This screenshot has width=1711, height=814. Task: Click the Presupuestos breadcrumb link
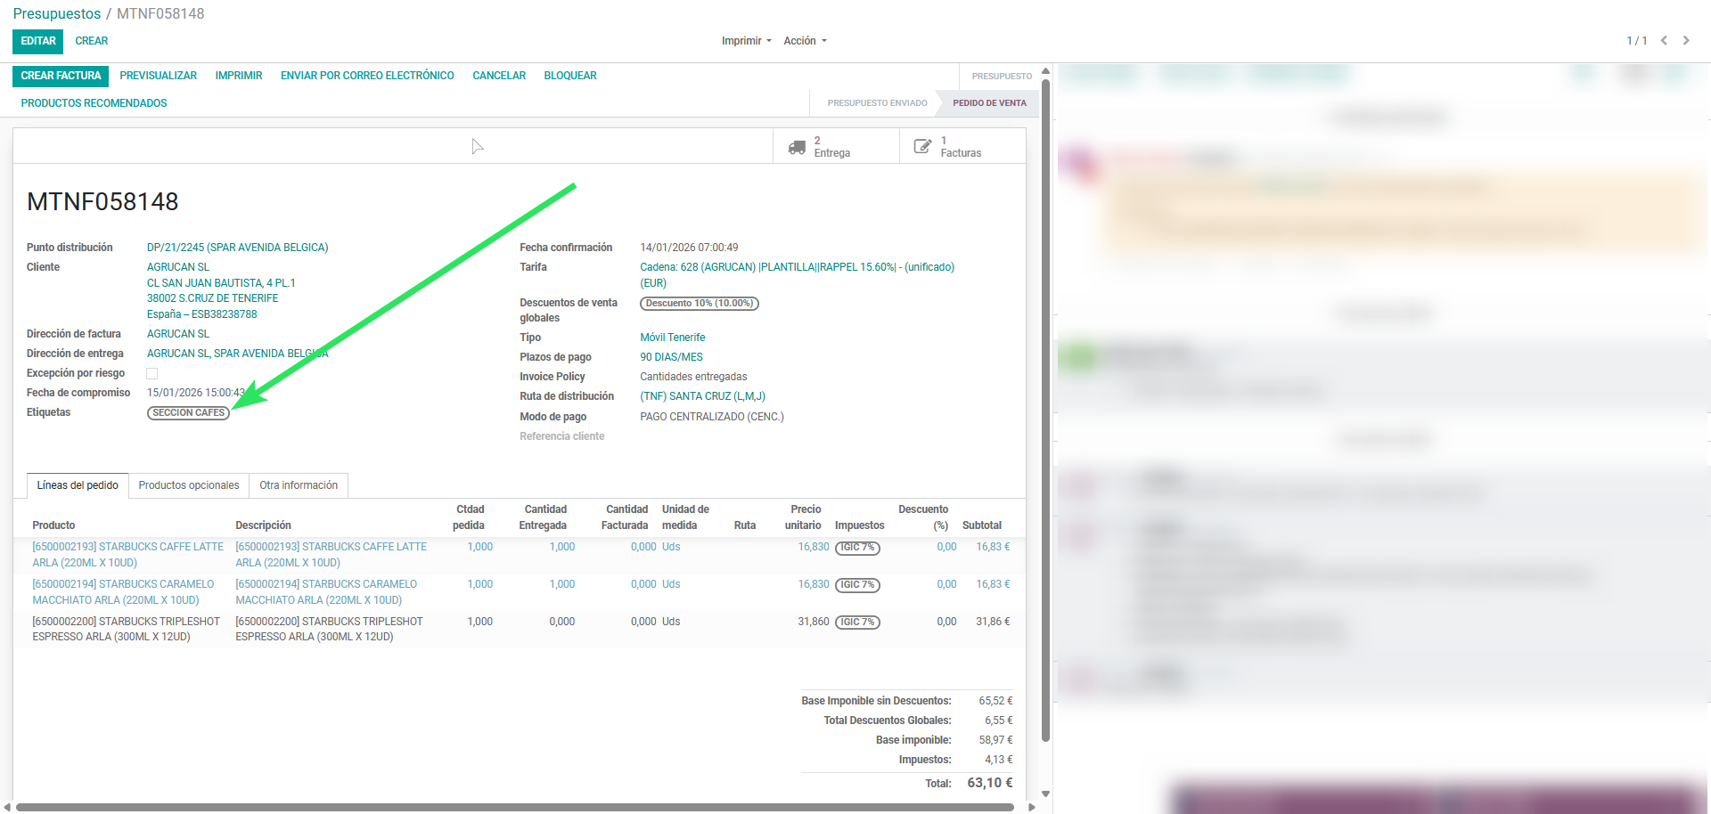point(57,14)
